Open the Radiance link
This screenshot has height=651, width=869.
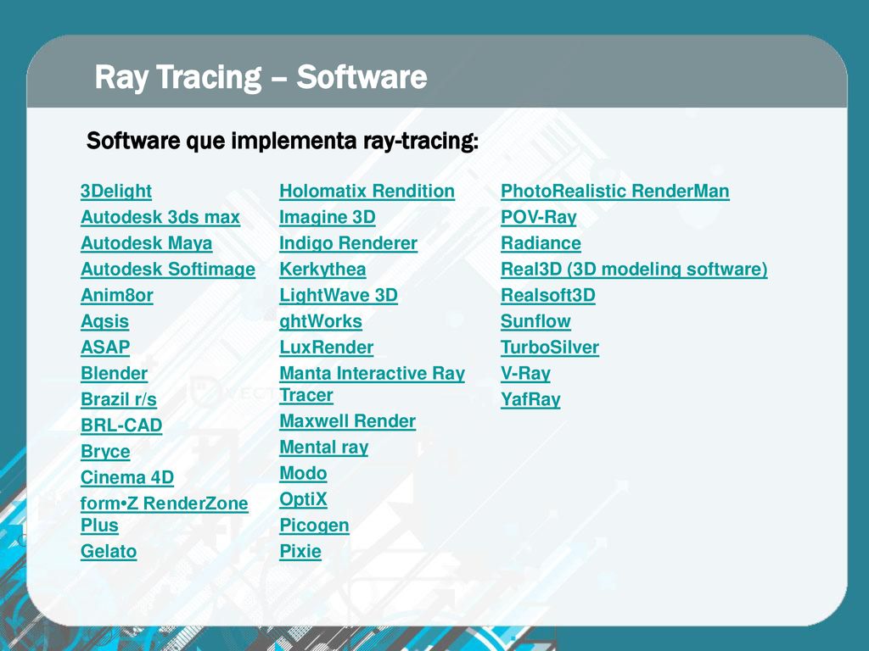[541, 243]
